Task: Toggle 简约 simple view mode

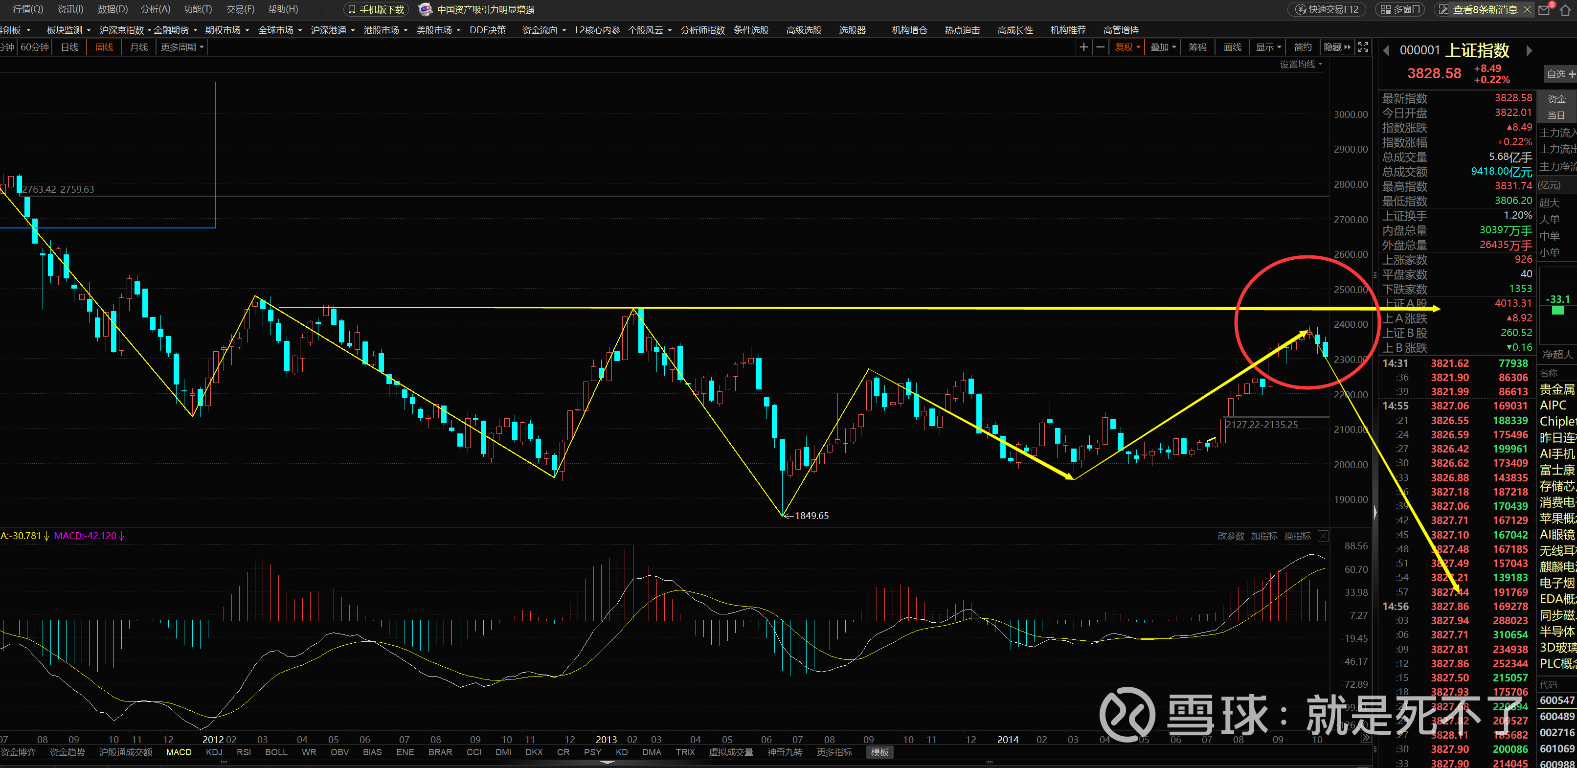Action: tap(1303, 47)
